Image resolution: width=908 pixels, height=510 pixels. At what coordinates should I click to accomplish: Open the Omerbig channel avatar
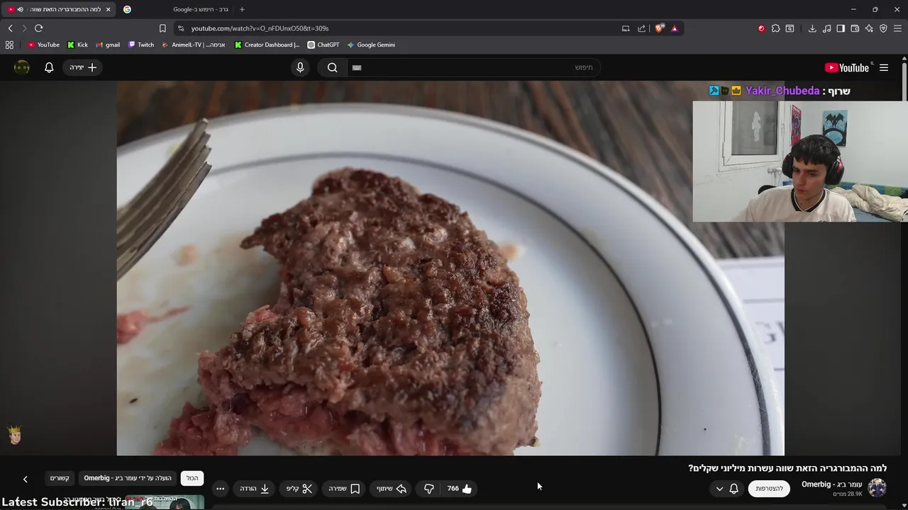click(x=877, y=488)
